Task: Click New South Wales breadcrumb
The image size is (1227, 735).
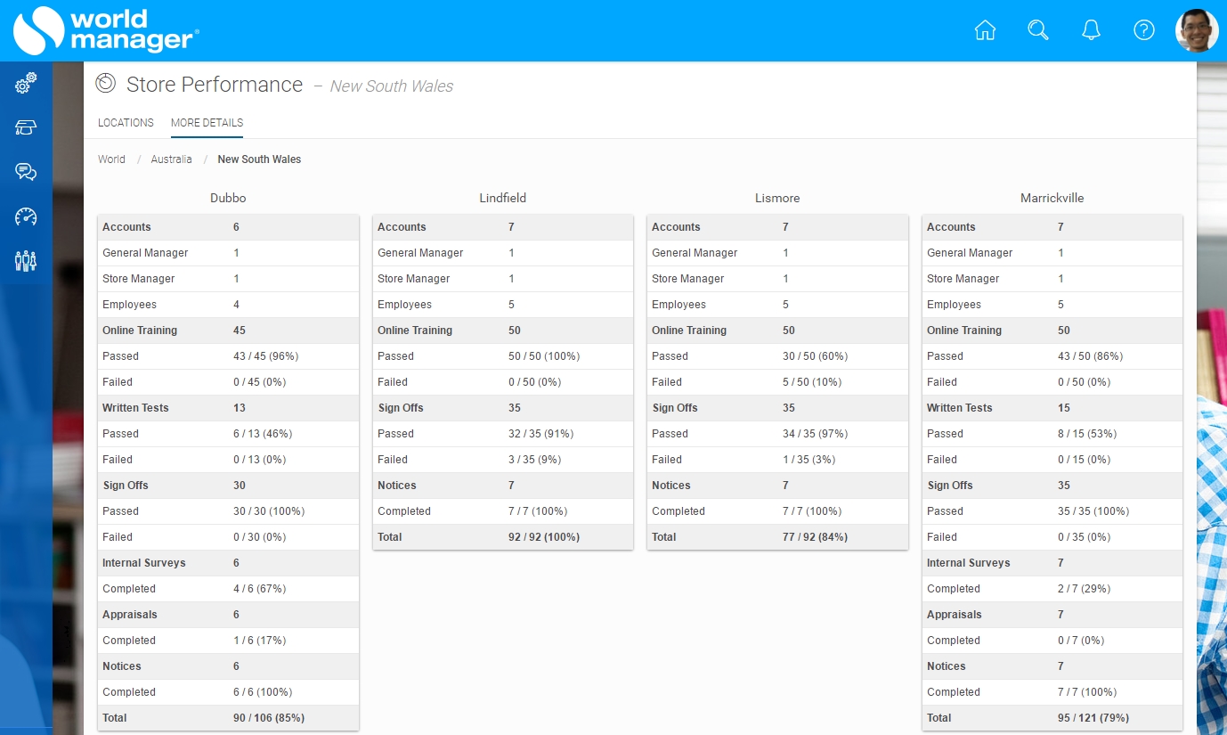Action: coord(259,159)
